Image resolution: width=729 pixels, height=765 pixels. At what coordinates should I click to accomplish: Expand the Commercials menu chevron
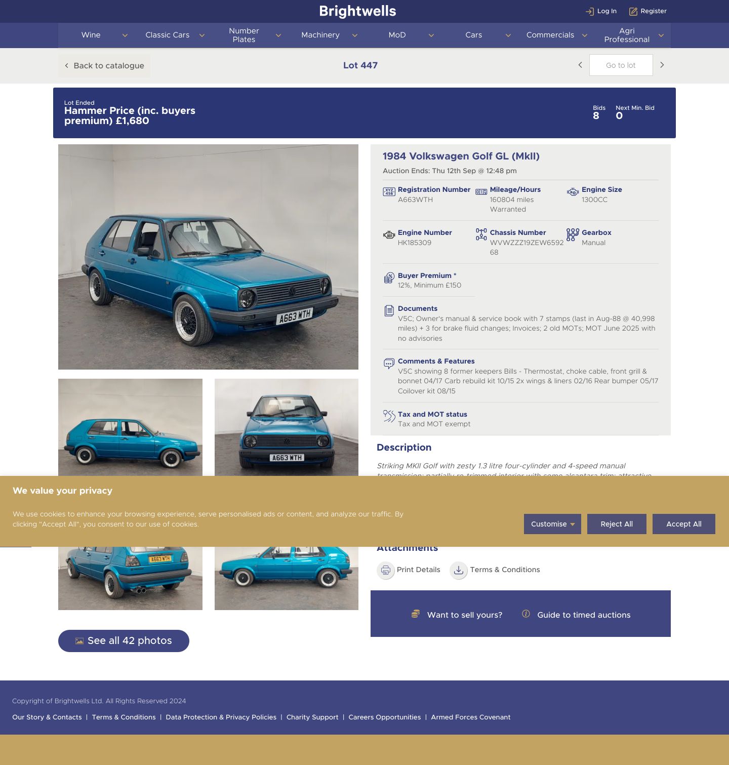(x=584, y=35)
